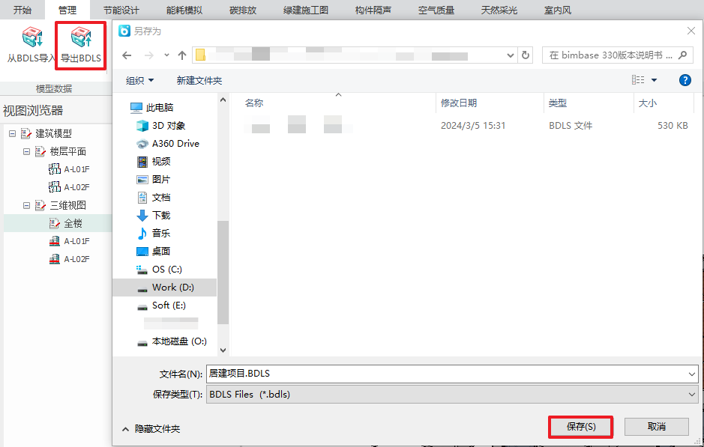Open the 文档 folder in navigation pane
This screenshot has width=704, height=447.
pyautogui.click(x=154, y=197)
